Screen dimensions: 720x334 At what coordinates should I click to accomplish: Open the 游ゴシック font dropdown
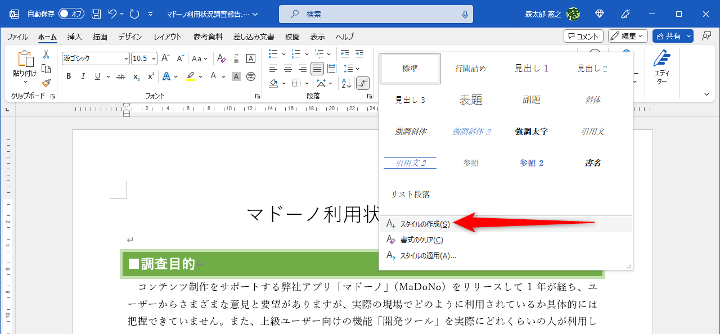[x=126, y=58]
